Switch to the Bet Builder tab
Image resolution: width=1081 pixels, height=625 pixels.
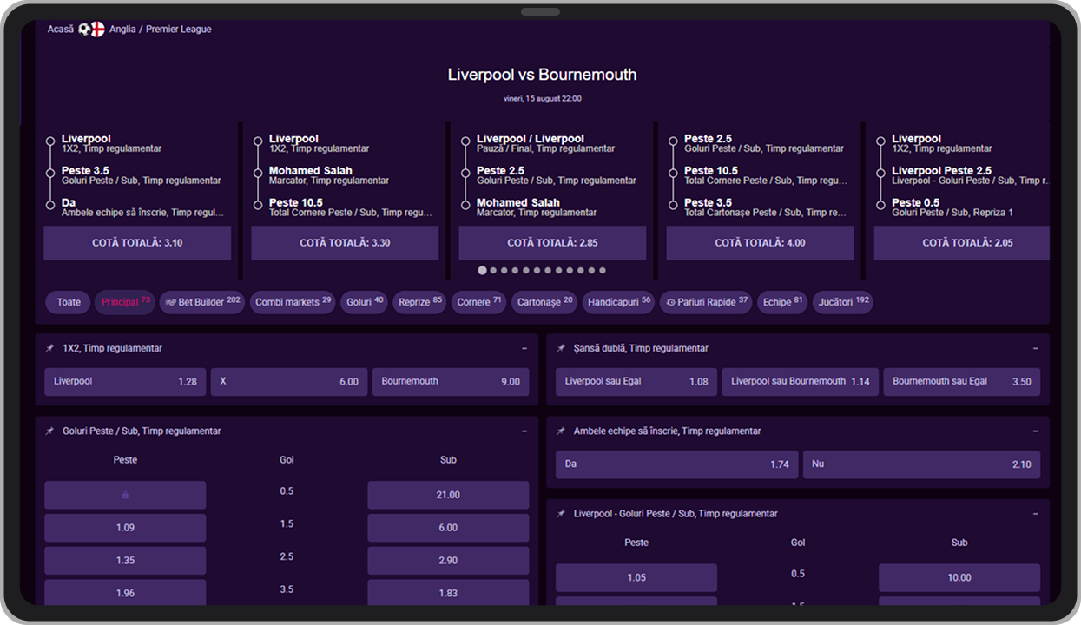202,302
